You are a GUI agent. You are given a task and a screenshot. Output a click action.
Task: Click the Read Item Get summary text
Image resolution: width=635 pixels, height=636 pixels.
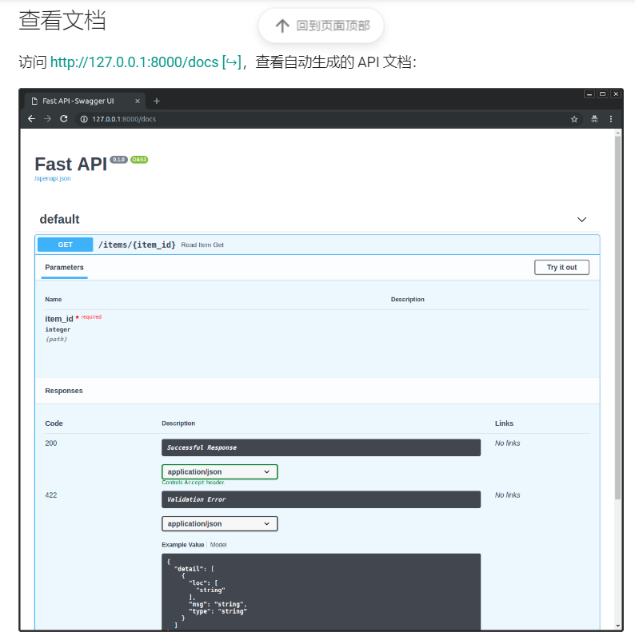202,245
